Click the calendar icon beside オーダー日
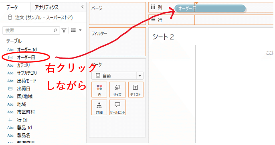 [10, 57]
